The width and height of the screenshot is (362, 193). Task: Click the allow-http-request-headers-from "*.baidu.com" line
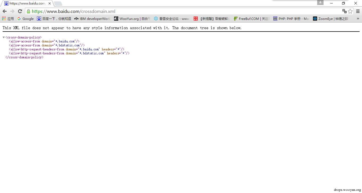(67, 49)
